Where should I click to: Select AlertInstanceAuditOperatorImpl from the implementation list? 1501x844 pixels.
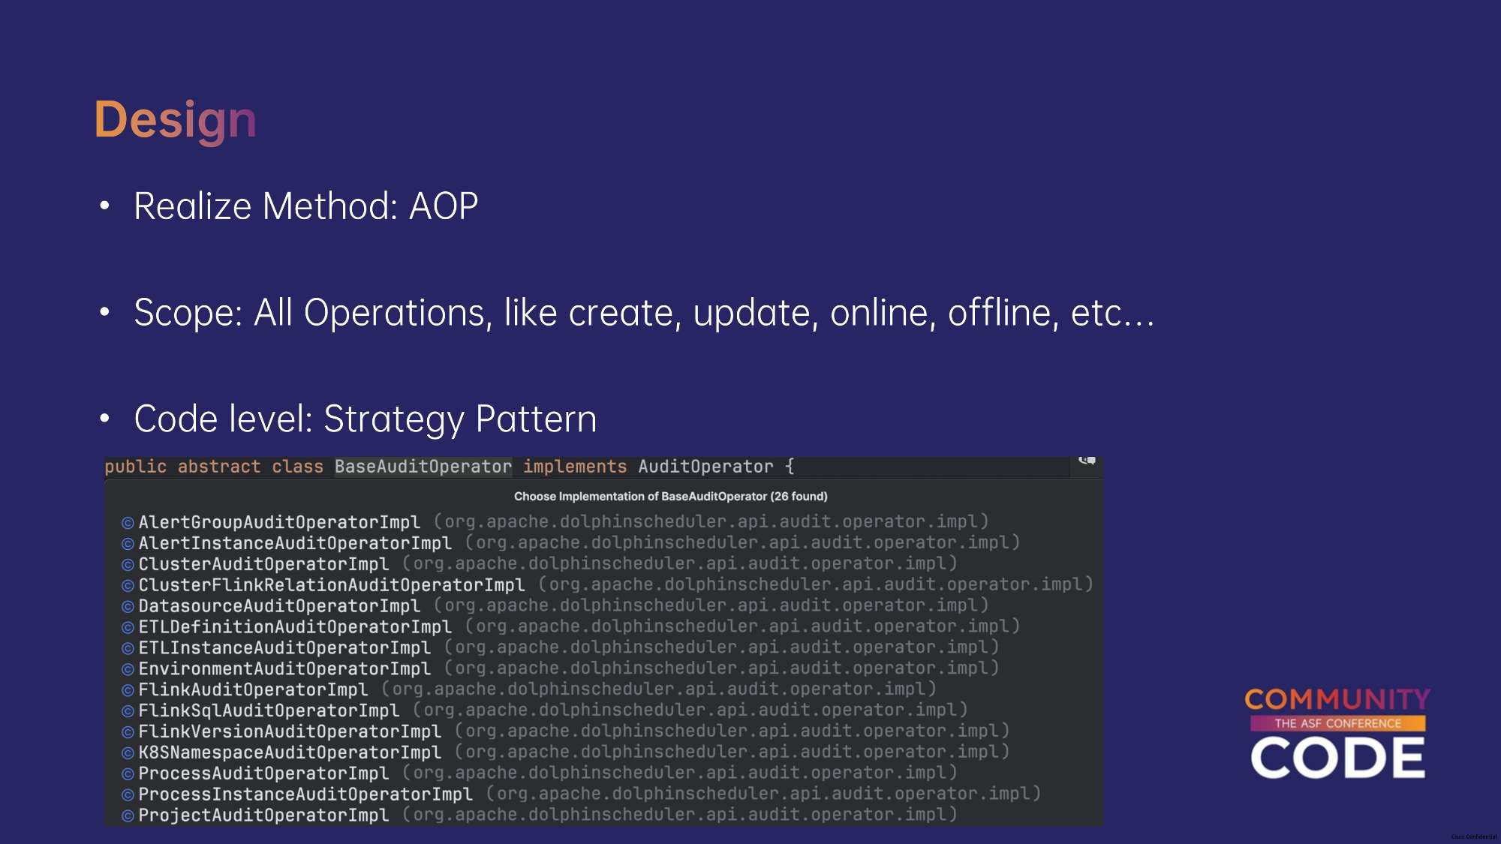[x=295, y=543]
